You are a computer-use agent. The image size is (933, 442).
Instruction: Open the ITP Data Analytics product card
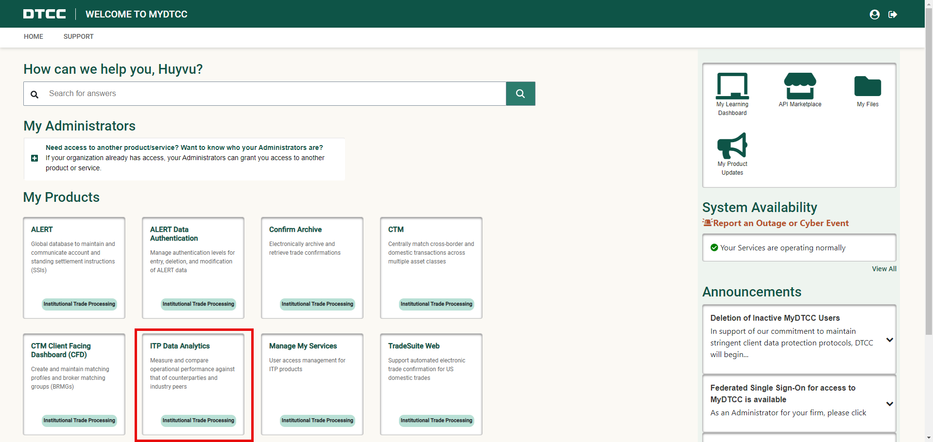point(193,384)
